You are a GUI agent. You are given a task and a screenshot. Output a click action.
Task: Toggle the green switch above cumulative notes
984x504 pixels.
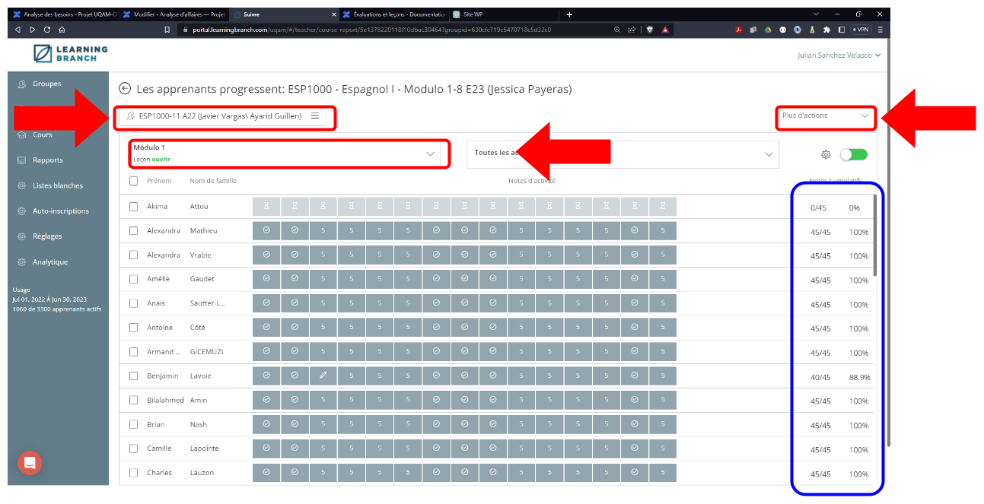[x=853, y=154]
